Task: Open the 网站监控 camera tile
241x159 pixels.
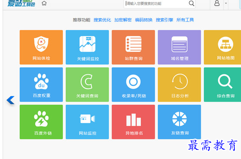Action: click(87, 122)
